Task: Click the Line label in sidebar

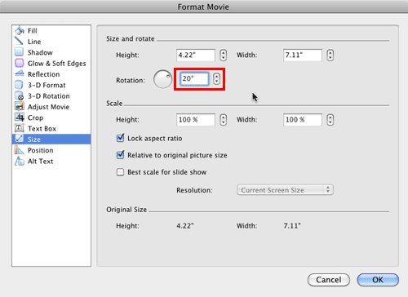Action: pos(34,42)
